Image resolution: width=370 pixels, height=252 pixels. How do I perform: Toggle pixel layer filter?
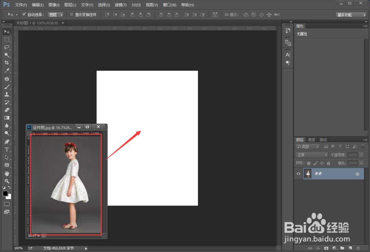pyautogui.click(x=326, y=146)
